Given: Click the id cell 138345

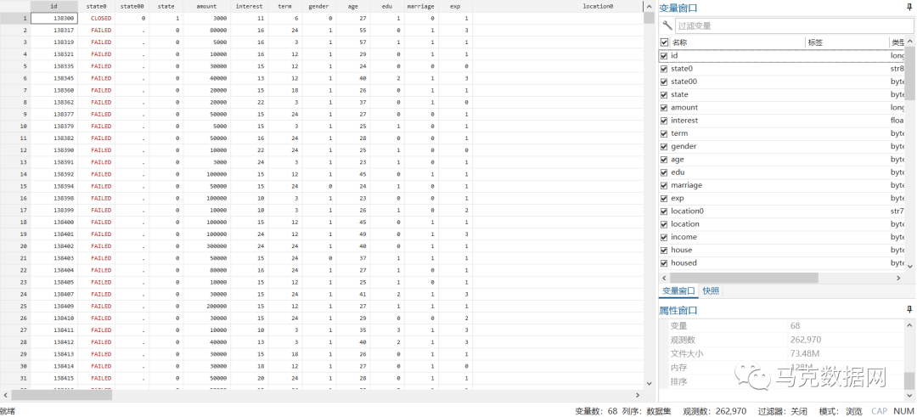Looking at the screenshot, I should (x=53, y=78).
